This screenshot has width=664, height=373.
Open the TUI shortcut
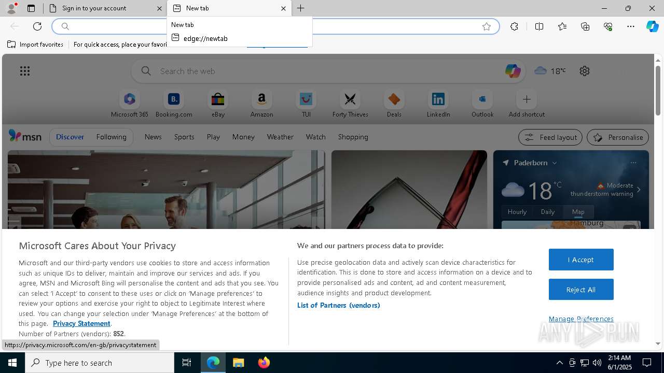306,104
